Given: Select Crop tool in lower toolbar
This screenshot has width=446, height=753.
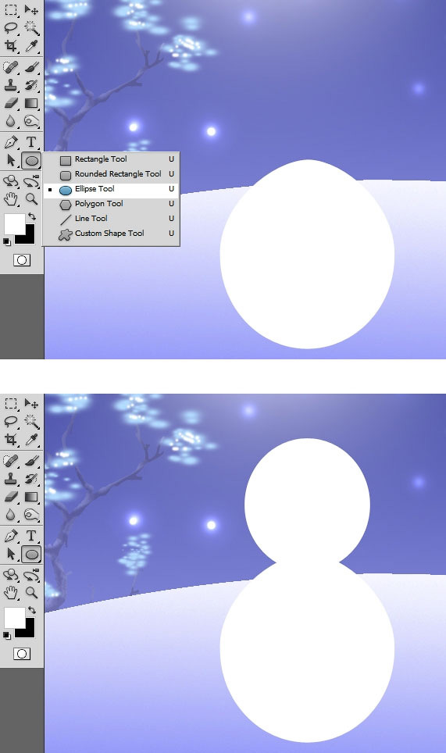Looking at the screenshot, I should coord(11,440).
